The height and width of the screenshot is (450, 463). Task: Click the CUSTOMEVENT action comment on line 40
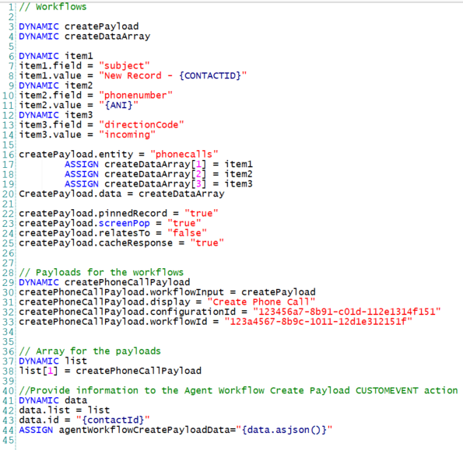pos(238,390)
